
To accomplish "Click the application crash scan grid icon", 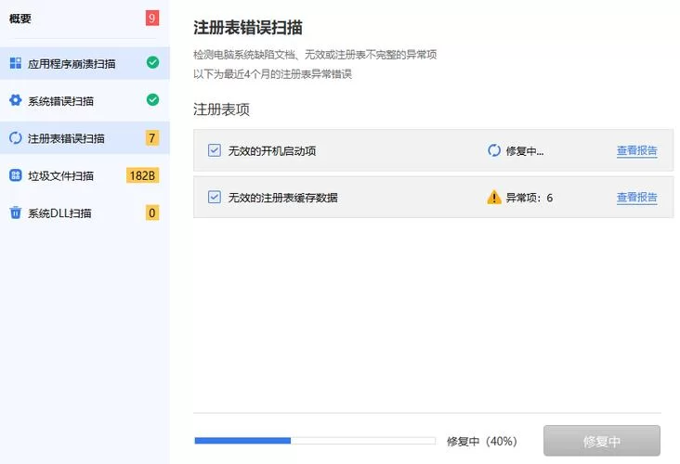I will coord(16,63).
